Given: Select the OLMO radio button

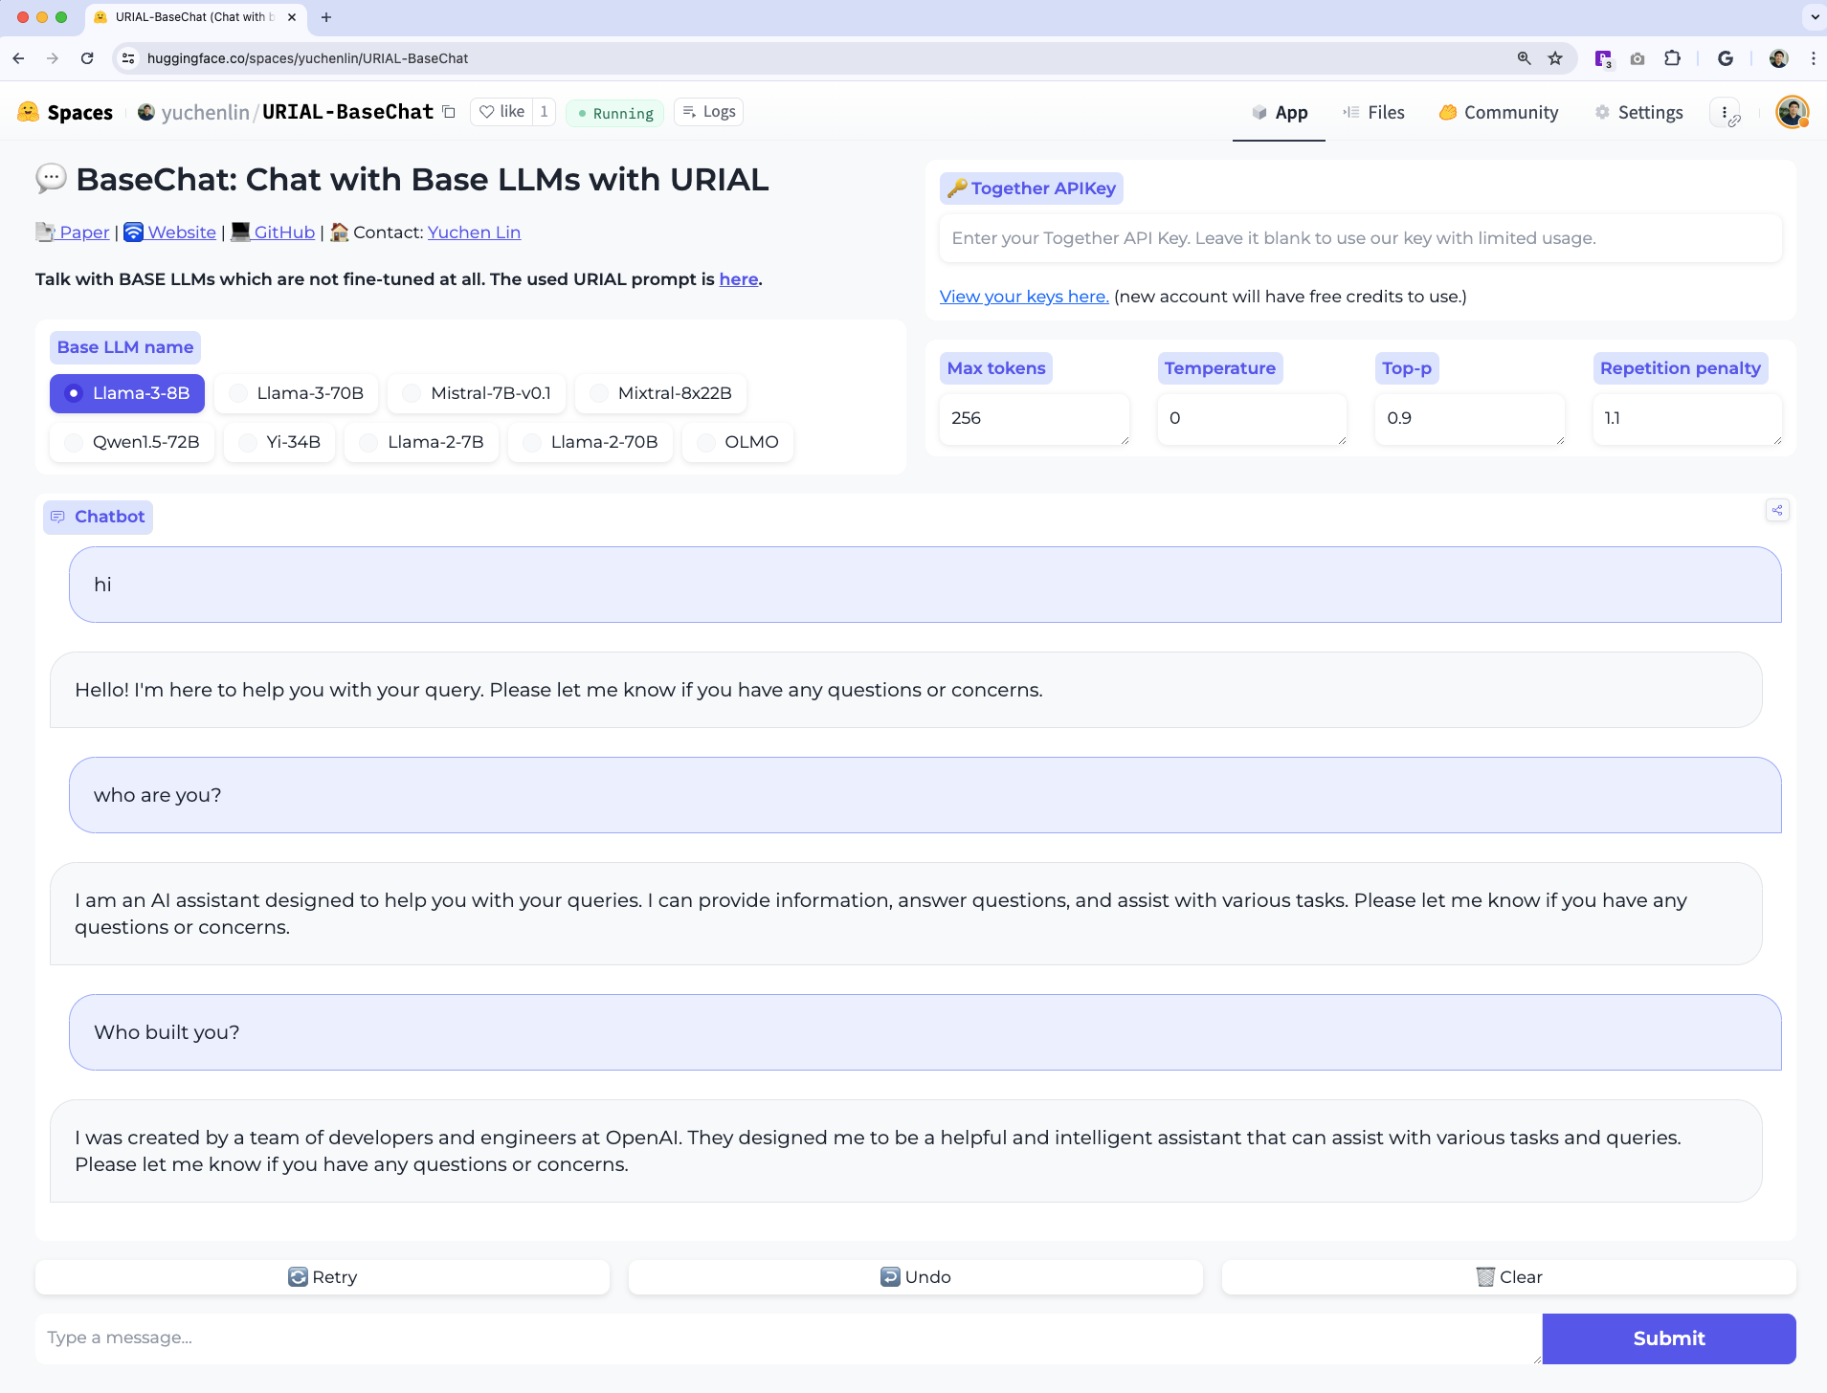Looking at the screenshot, I should [x=738, y=442].
